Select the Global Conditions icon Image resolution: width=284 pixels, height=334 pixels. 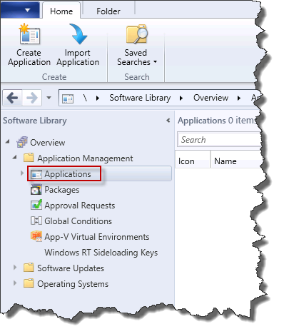pyautogui.click(x=36, y=221)
